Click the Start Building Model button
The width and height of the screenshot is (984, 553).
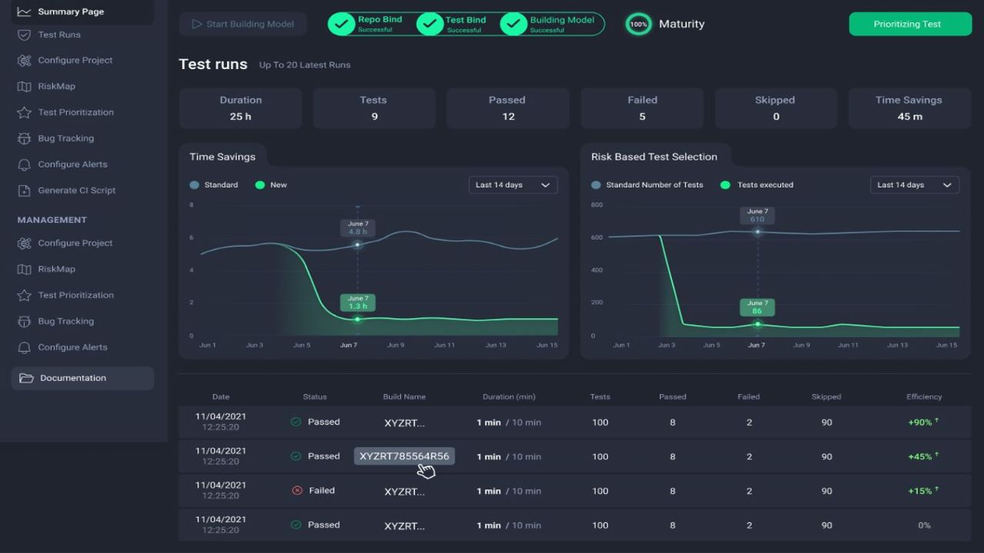point(242,24)
